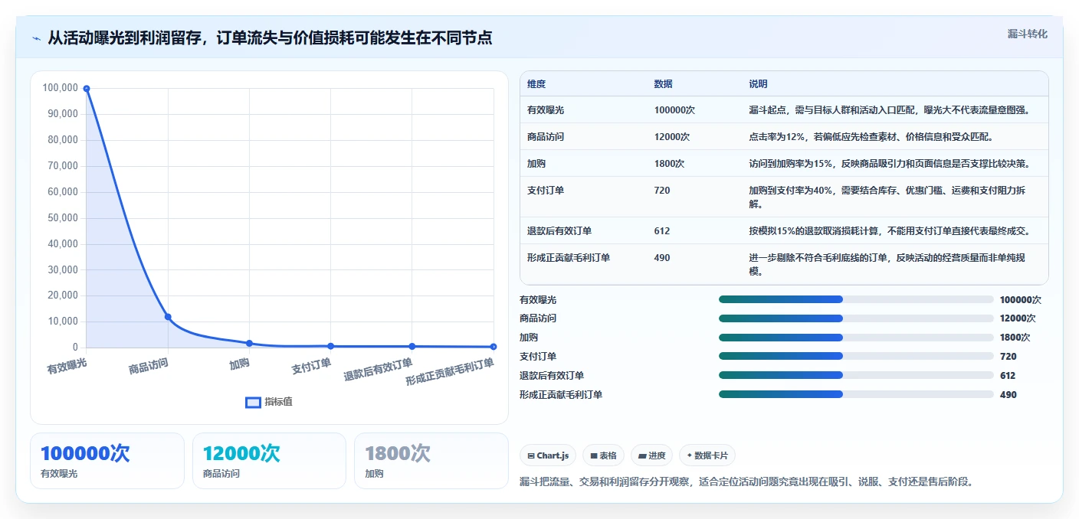Click the 720 value beside the progress bar

tap(1008, 357)
